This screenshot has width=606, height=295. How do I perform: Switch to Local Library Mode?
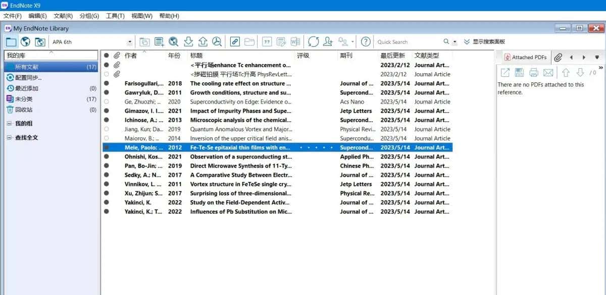(x=11, y=41)
